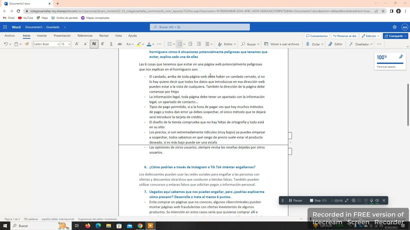Switch to the Referencias tab

(85, 36)
